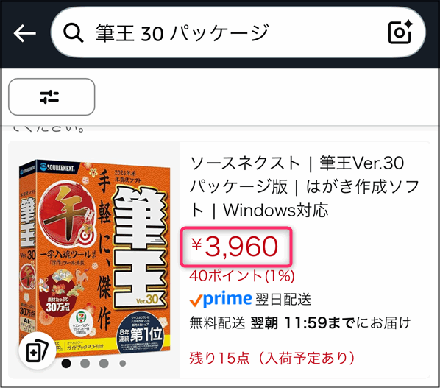Click search field with 筆王 30 パッケージ
Image resolution: width=440 pixels, height=388 pixels.
238,32
